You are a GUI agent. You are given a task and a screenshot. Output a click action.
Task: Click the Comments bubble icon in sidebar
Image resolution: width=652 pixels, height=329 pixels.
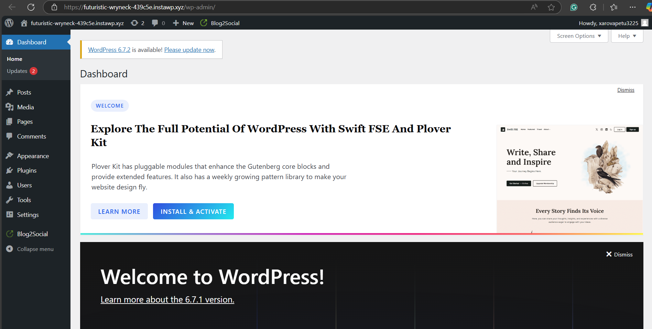tap(10, 136)
